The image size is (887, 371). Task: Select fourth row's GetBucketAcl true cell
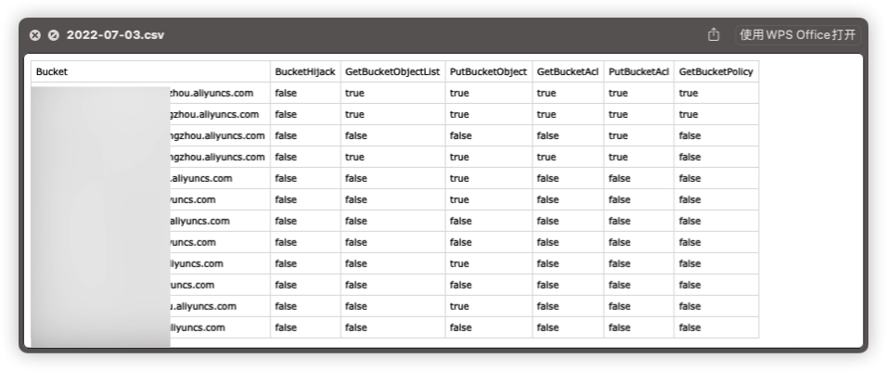[x=546, y=157]
